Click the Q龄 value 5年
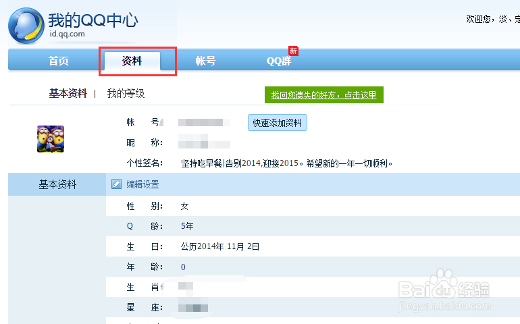Screen dimensions: 520x324 click(187, 226)
